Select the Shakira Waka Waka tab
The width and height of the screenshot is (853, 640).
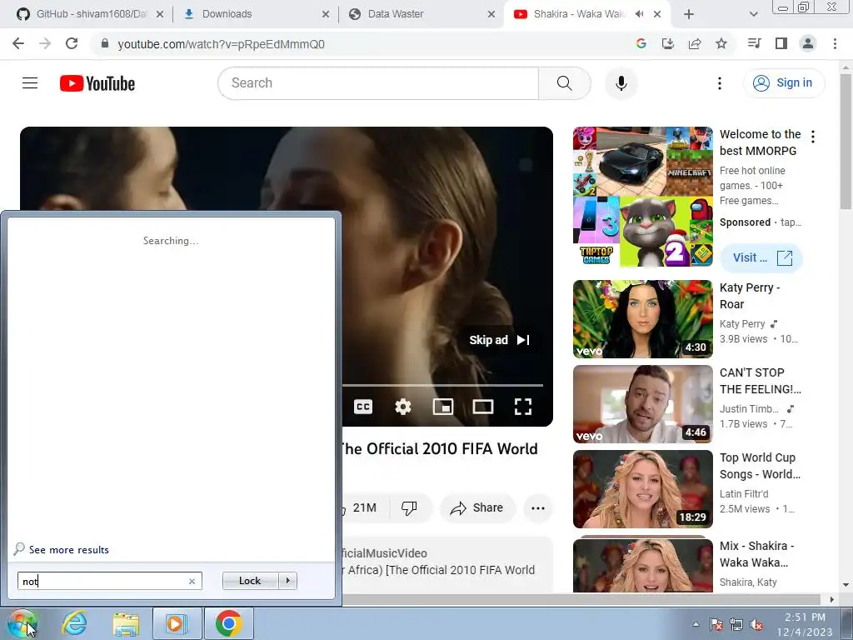579,14
